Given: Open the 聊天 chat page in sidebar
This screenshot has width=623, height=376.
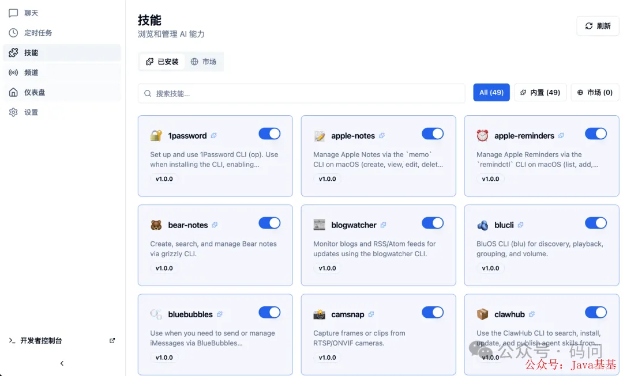Looking at the screenshot, I should point(62,13).
